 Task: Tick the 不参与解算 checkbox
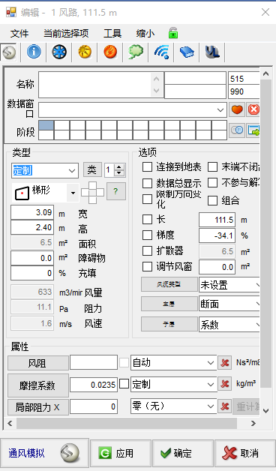(213, 183)
